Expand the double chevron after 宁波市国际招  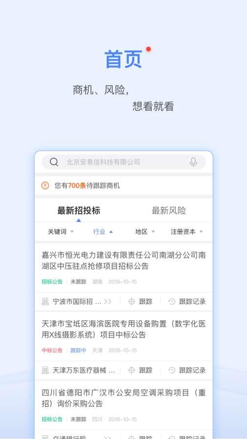(x=107, y=301)
